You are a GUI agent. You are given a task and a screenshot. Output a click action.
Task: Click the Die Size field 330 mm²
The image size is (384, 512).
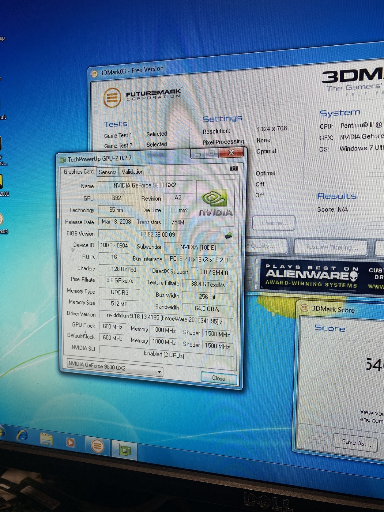pyautogui.click(x=178, y=210)
